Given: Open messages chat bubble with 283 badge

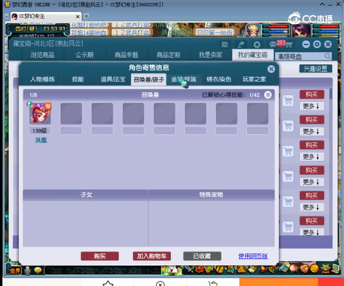Looking at the screenshot, I should click(x=273, y=44).
